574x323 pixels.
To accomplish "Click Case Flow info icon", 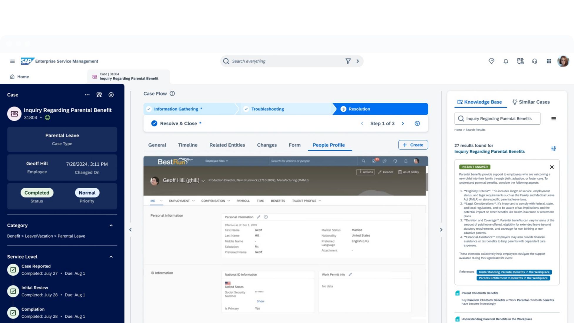I will pos(172,94).
